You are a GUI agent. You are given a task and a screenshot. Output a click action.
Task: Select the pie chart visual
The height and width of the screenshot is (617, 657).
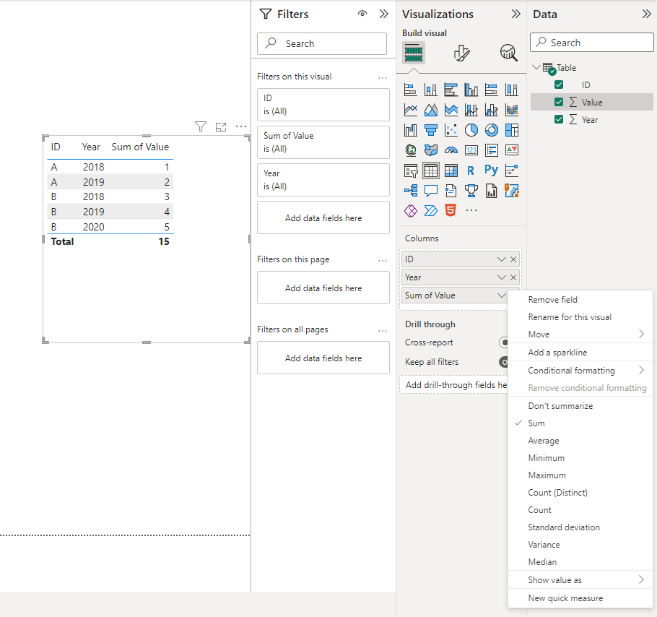point(471,130)
